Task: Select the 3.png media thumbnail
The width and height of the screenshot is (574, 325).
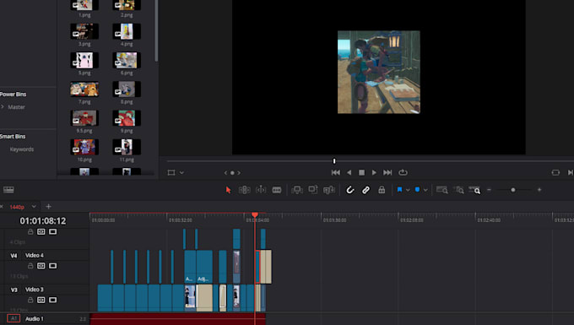Action: pos(84,31)
